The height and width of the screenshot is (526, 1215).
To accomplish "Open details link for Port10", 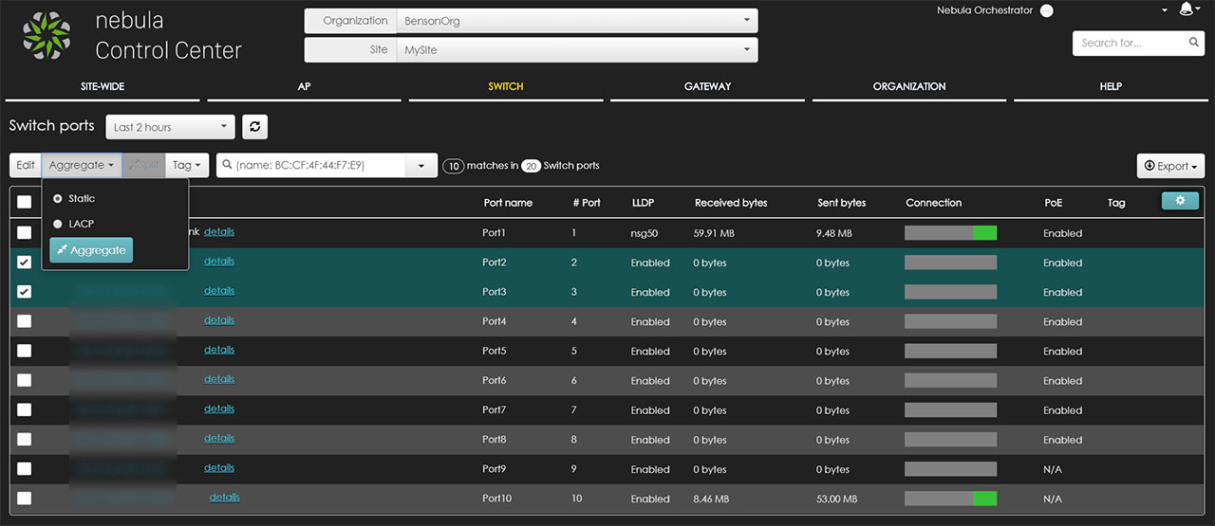I will pos(225,497).
